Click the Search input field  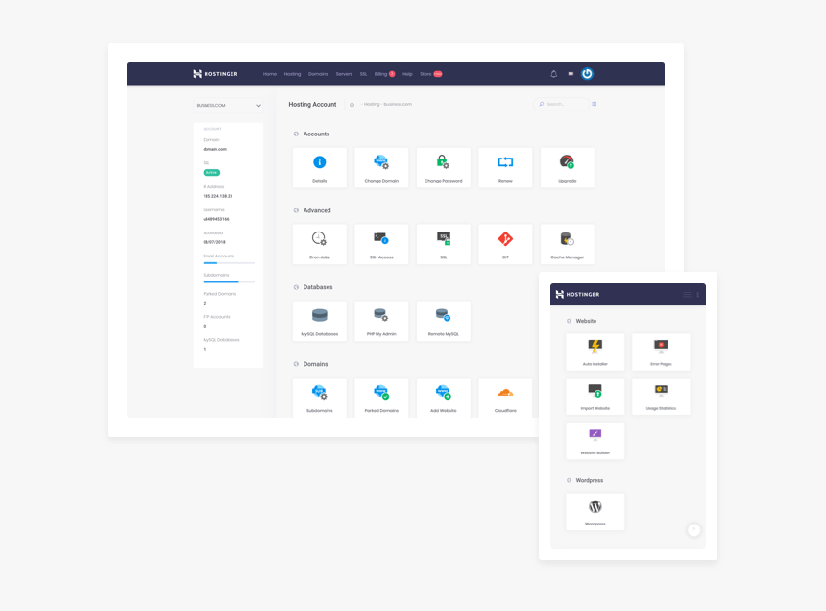pyautogui.click(x=561, y=104)
